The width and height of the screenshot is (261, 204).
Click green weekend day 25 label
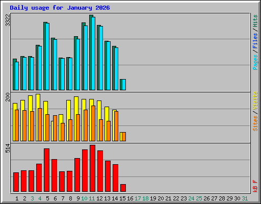click(199, 198)
